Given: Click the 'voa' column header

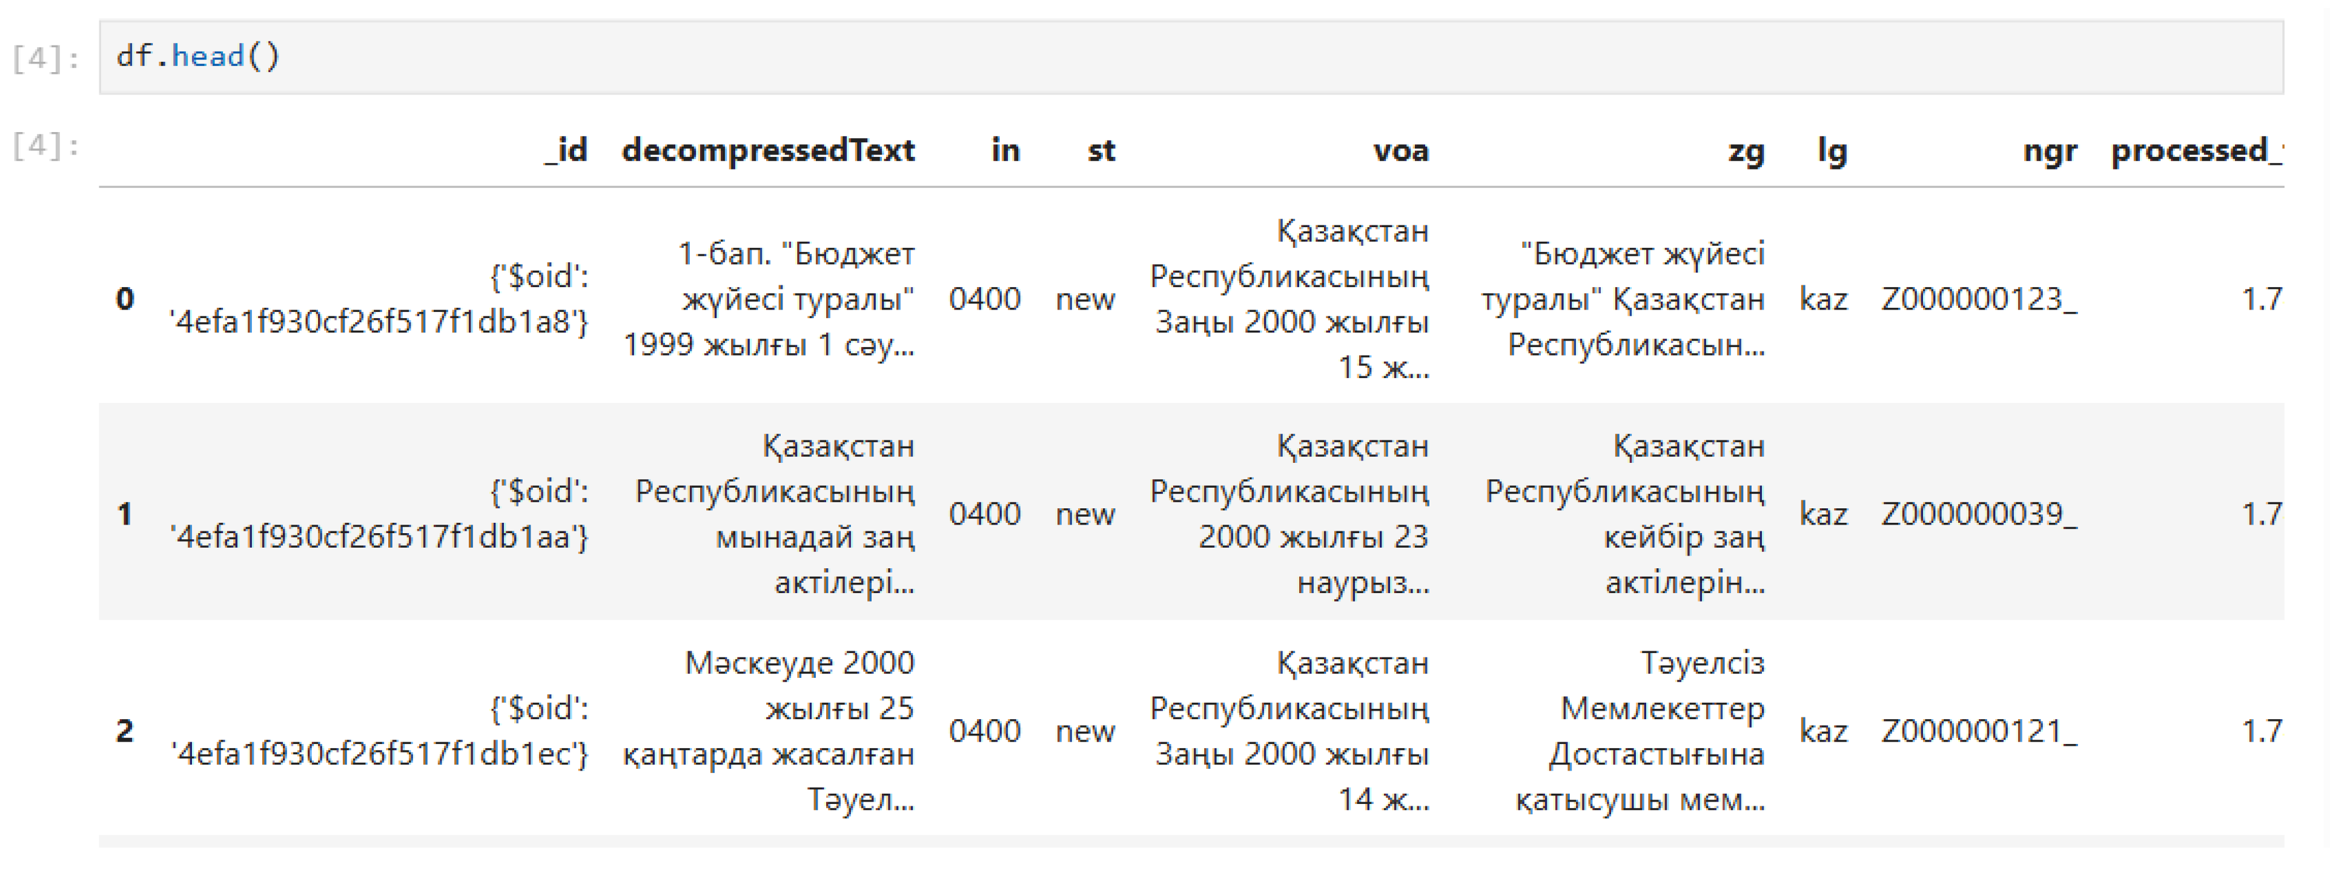Looking at the screenshot, I should tap(1402, 150).
